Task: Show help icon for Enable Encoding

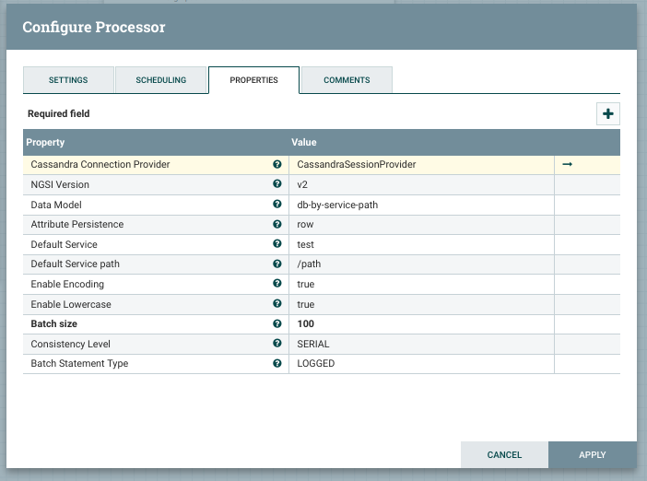Action: [277, 284]
